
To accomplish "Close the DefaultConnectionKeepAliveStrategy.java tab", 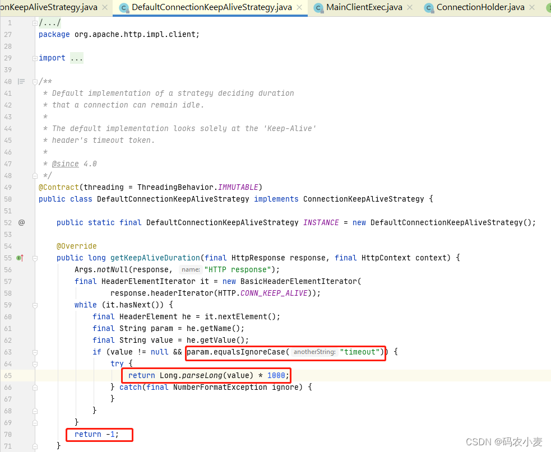I will [299, 7].
